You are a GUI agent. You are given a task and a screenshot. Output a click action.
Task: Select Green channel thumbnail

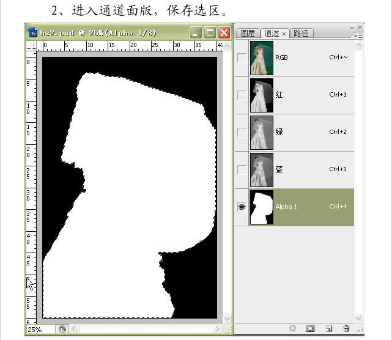tap(262, 133)
